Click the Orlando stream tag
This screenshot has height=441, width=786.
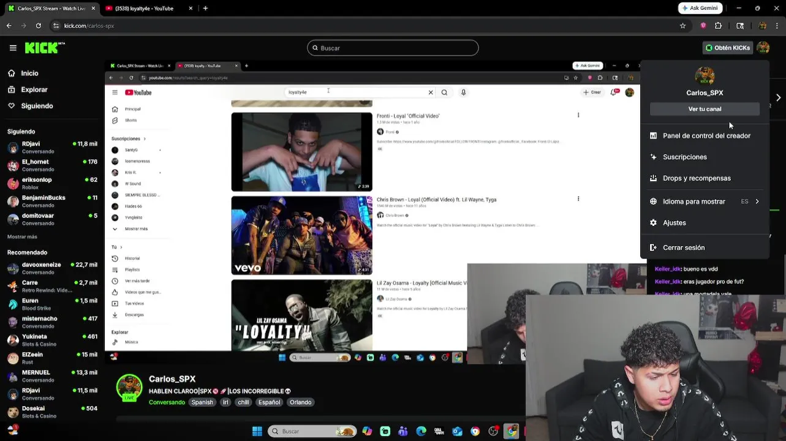coord(301,402)
